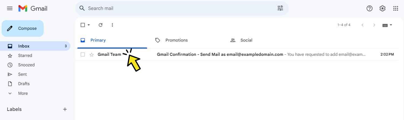Switch to the Promotions tab
Viewport: 404px width, 120px height.
tap(176, 40)
